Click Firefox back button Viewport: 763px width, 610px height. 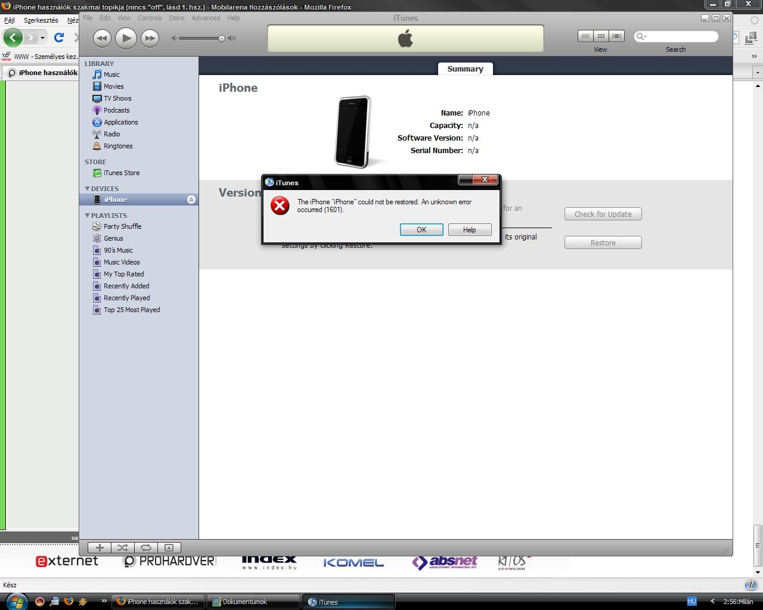[13, 38]
